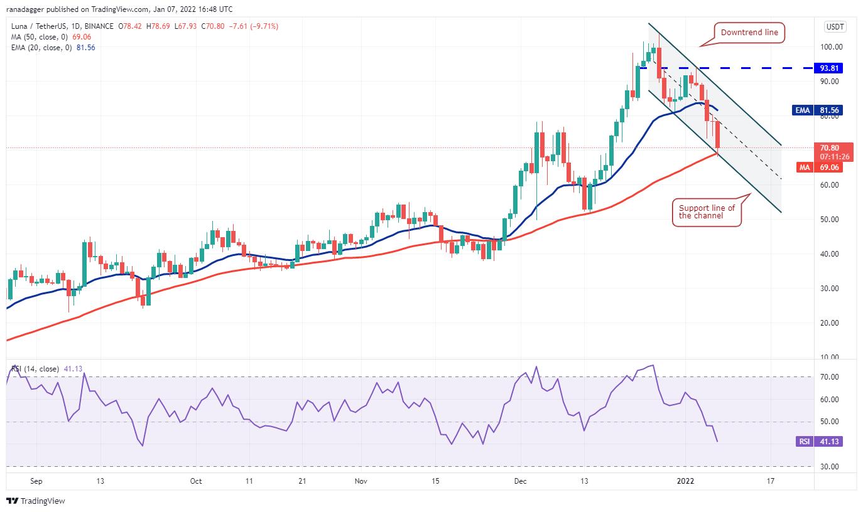
Task: Click the 'EMA (20, close, 0)' indicator legend
Action: (x=40, y=48)
